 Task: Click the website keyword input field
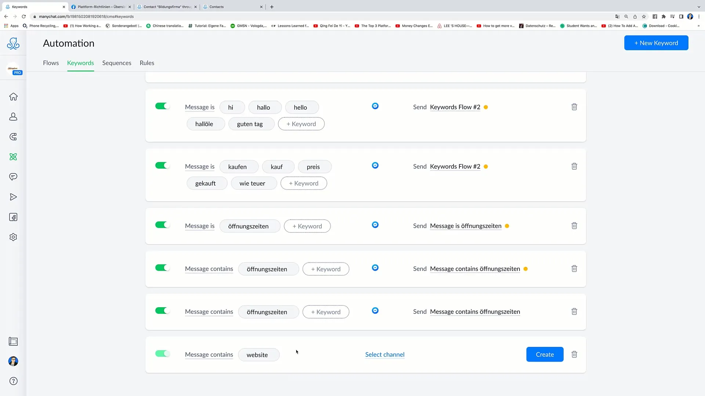tap(258, 355)
